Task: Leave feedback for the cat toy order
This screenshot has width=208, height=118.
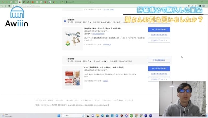Action: click(159, 29)
